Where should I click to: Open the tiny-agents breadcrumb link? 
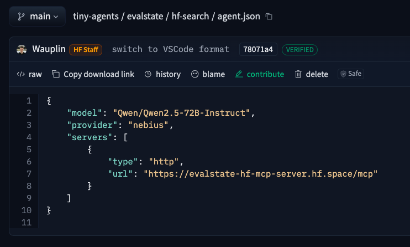[96, 16]
